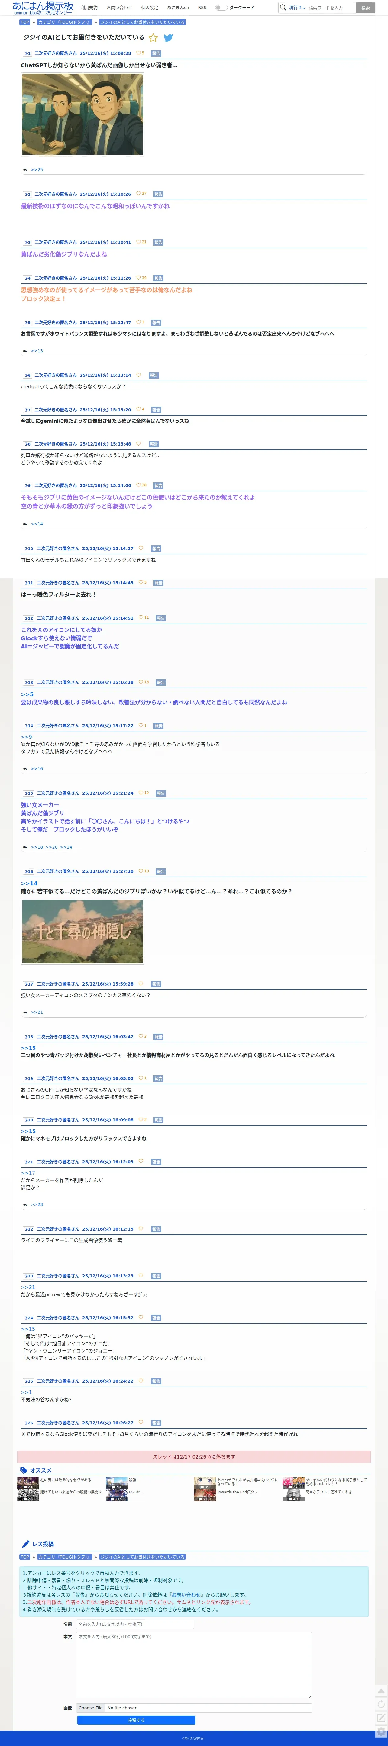Open カテゴリ『TOUGH(タフ)』 top breadcrumb

coord(64,22)
